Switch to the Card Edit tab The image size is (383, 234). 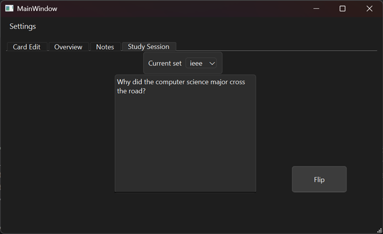[27, 47]
